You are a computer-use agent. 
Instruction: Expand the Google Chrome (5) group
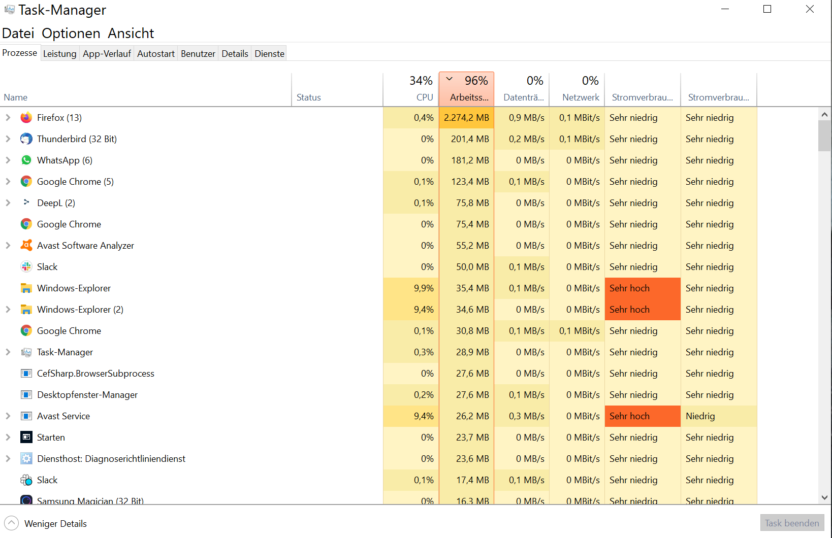point(8,182)
